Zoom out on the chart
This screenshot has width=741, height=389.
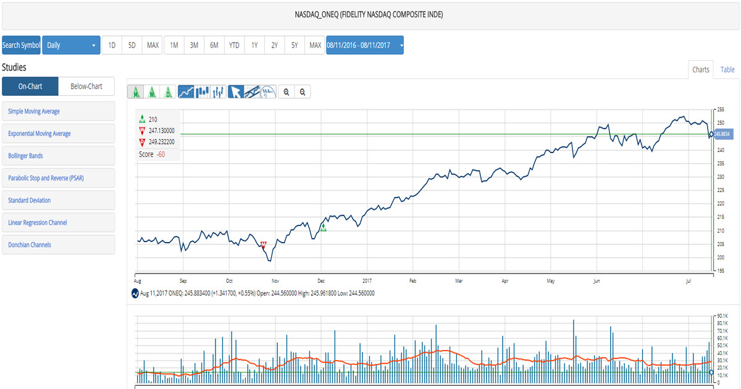coord(303,92)
